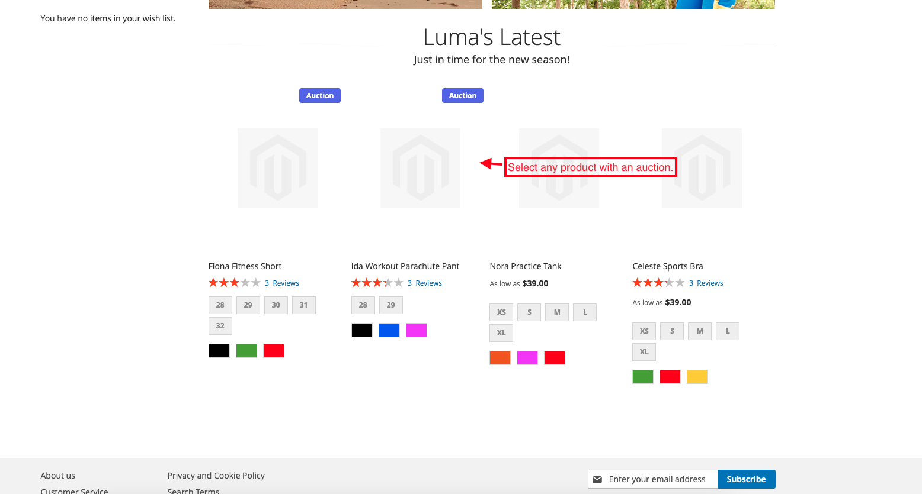Pick size XL for Celeste Sports Bra

point(644,352)
